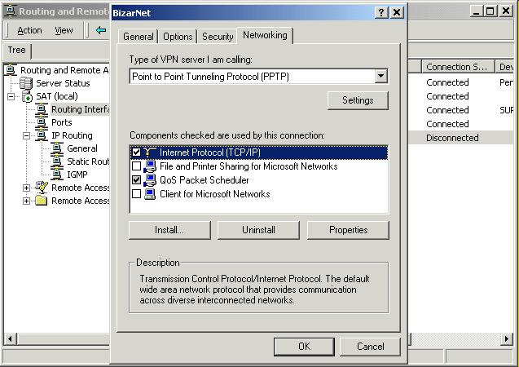Check File and Printer Sharing checkbox

(136, 166)
